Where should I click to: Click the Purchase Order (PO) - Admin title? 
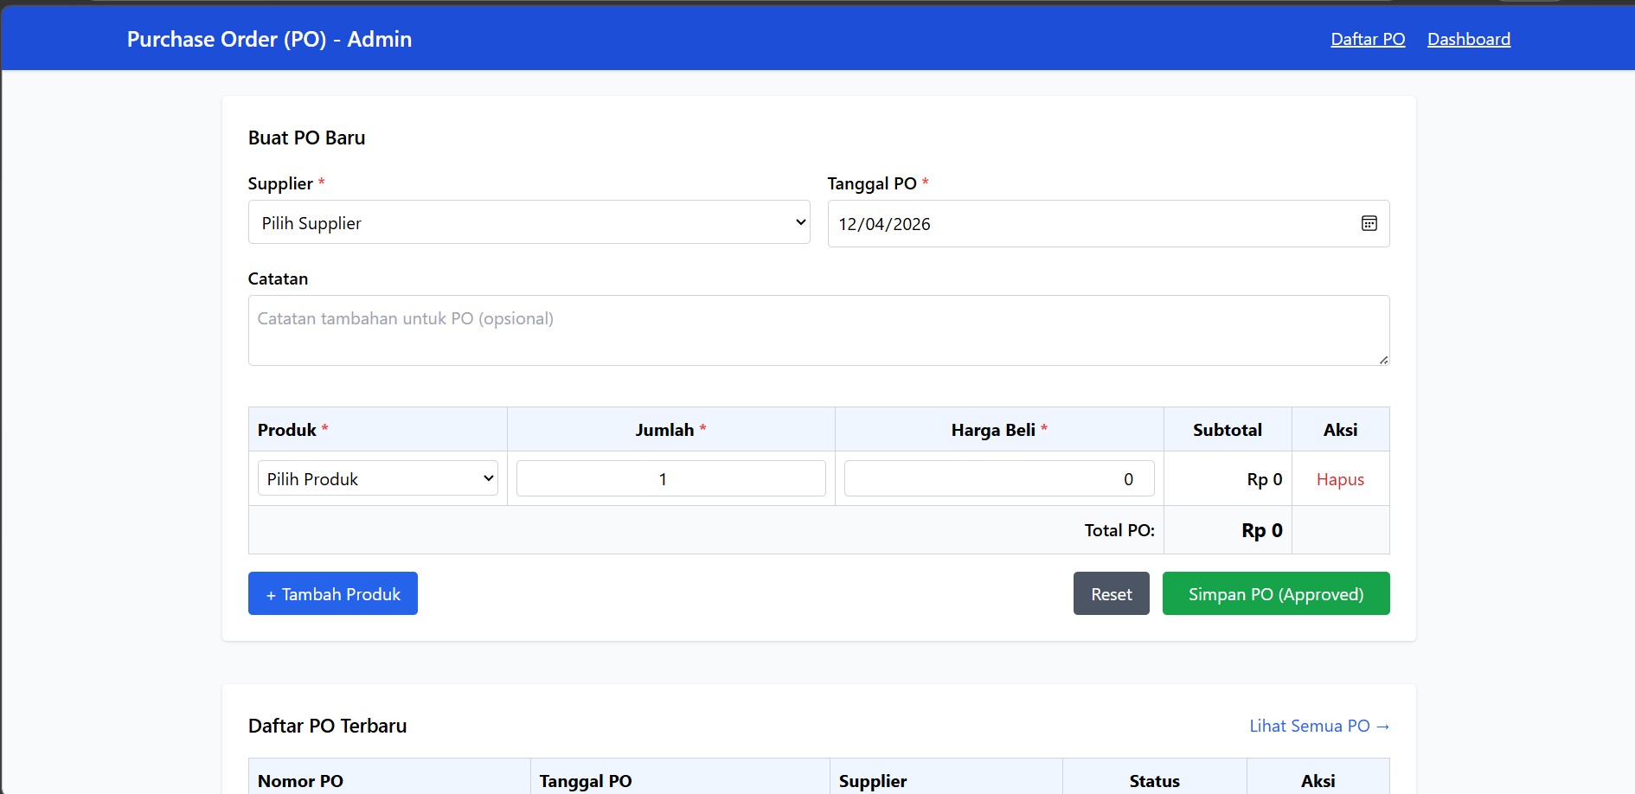pos(269,40)
